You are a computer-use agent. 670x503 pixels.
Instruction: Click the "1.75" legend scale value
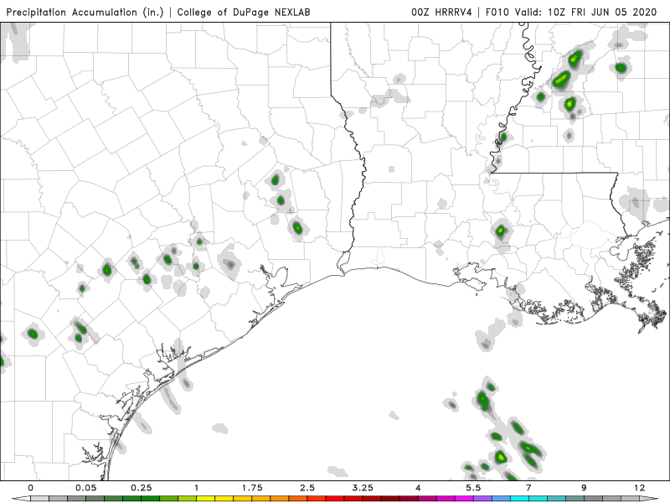(x=252, y=488)
